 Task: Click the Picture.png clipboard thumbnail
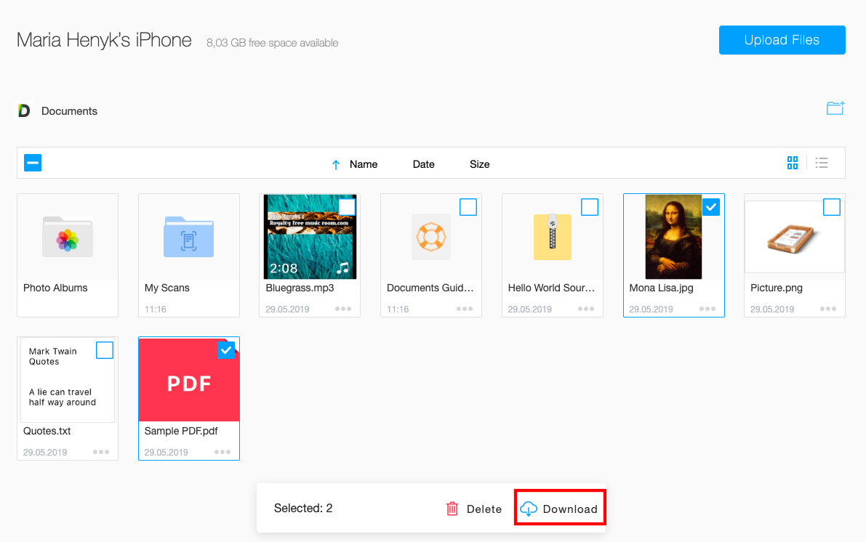pos(794,237)
